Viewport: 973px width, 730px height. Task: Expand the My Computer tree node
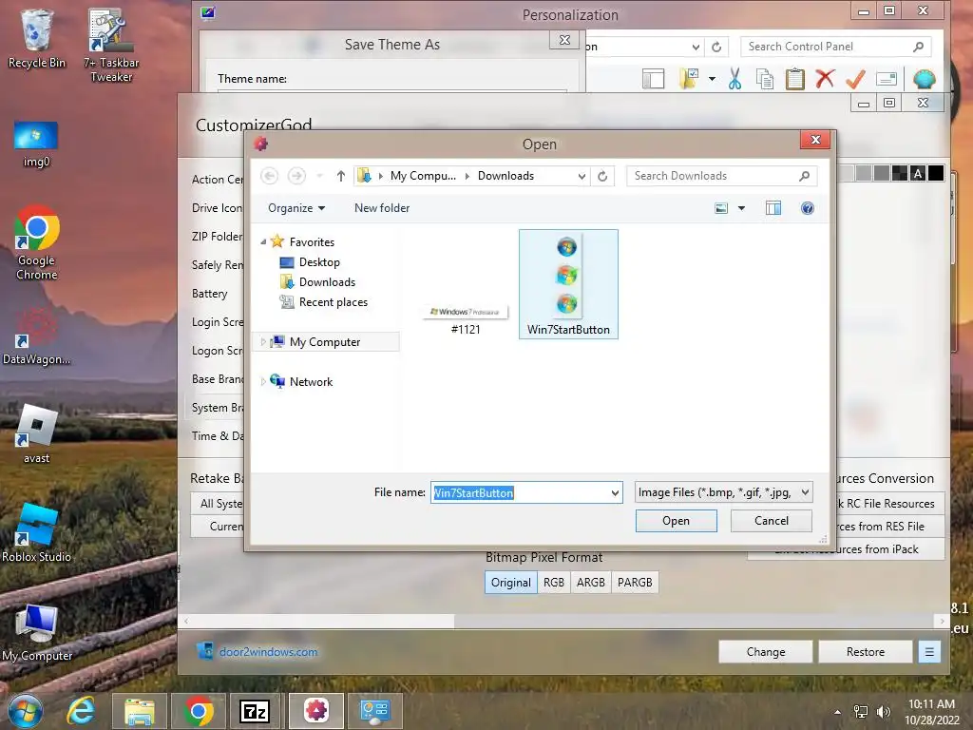(x=263, y=342)
